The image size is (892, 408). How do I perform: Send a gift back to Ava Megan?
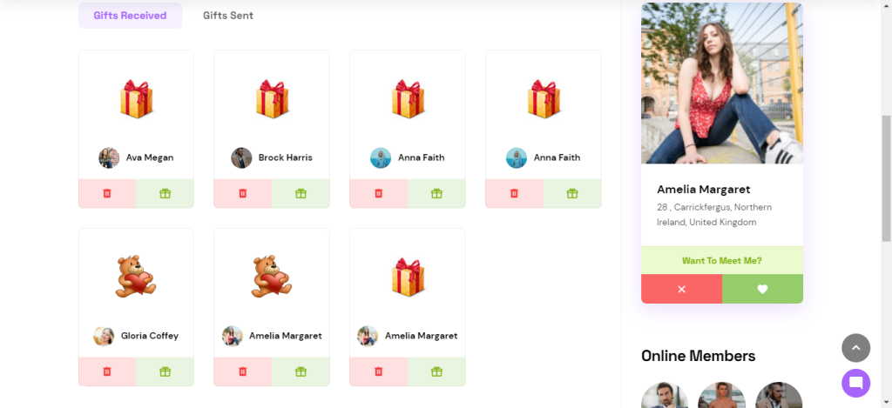[165, 193]
